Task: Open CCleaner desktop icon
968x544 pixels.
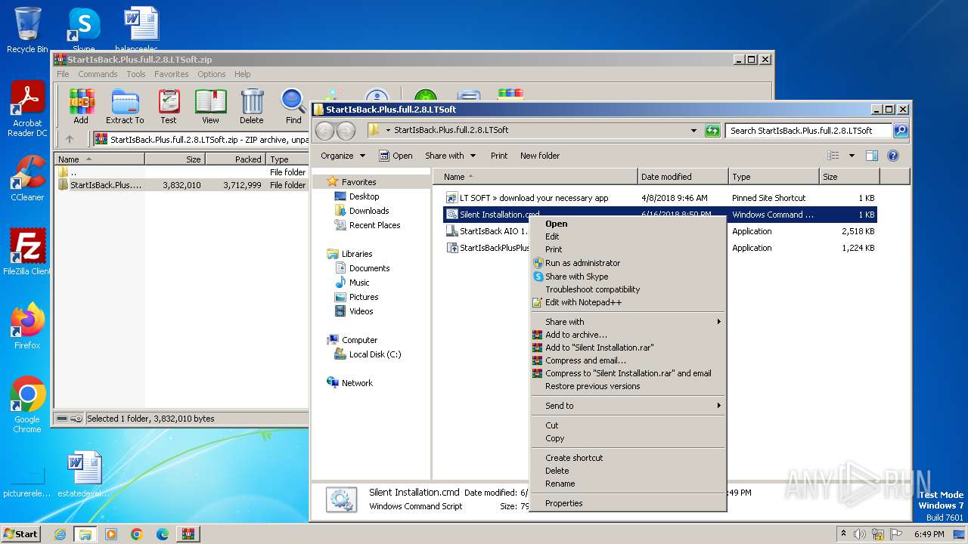Action: [x=27, y=178]
